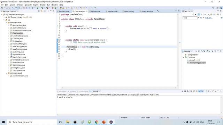
Task: Toggle Scheduled view in Task List toolbar
Action: tap(201, 15)
